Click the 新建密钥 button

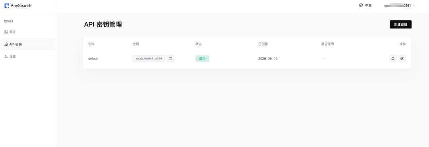coord(400,24)
